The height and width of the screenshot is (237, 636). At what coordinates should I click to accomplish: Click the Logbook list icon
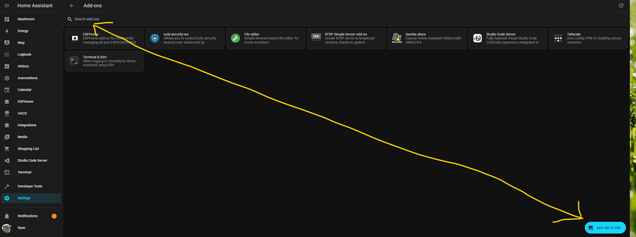click(7, 54)
